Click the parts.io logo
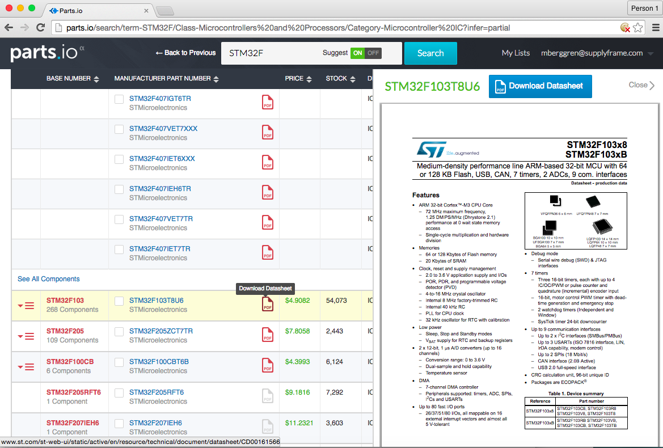The width and height of the screenshot is (663, 448). tap(47, 53)
